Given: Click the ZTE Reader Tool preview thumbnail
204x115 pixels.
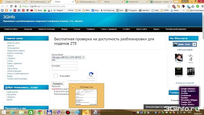Looking at the screenshot, I should point(86,97).
